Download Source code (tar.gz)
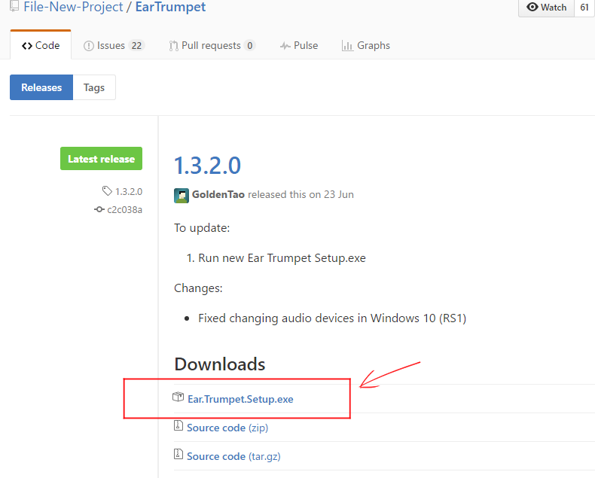The height and width of the screenshot is (478, 595). click(x=233, y=456)
